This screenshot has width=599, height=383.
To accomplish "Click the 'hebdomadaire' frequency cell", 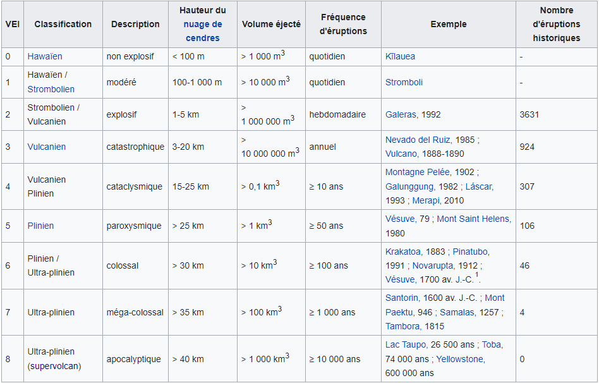I will (x=343, y=114).
